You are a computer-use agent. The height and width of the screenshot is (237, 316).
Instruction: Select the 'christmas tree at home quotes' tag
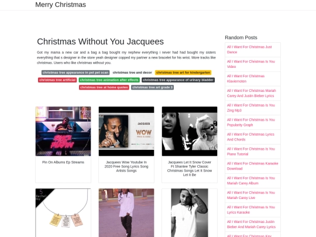coord(104,87)
